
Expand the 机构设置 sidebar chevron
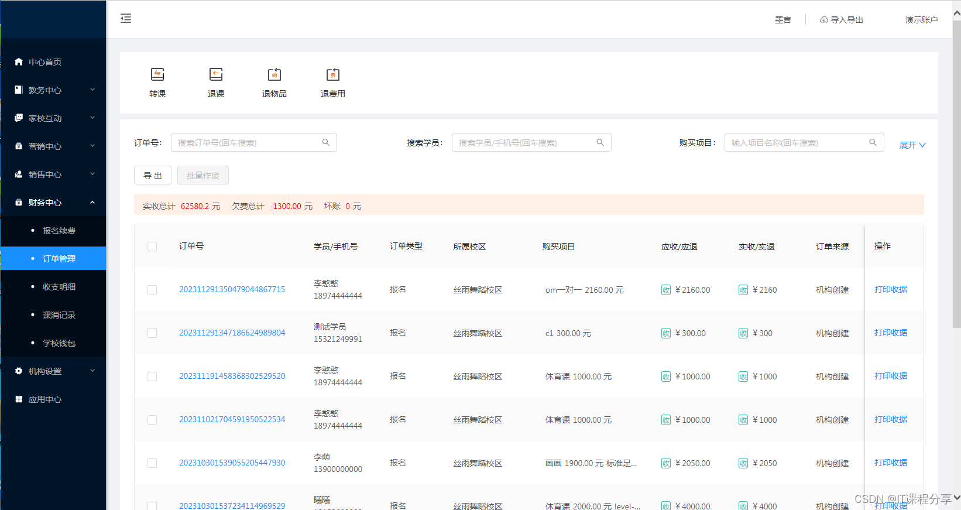[92, 371]
